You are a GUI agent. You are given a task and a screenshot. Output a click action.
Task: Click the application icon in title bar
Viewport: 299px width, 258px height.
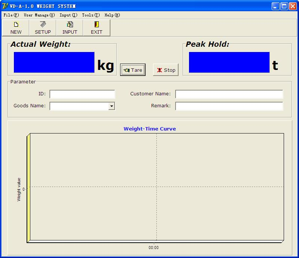click(x=5, y=6)
